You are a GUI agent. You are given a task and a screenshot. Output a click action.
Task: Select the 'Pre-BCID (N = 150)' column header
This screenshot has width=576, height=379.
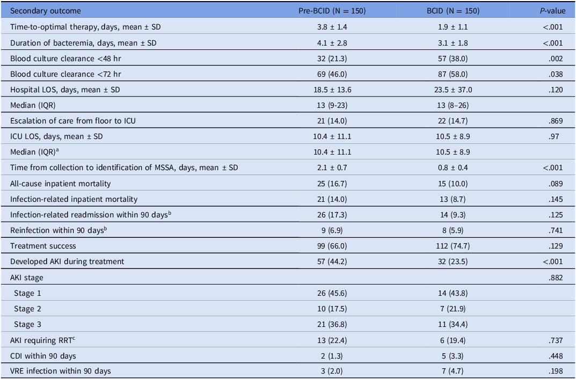click(332, 11)
